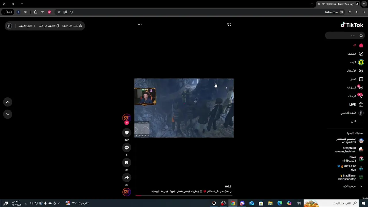368x207 pixels.
Task: Save the video with the bookmark icon
Action: pyautogui.click(x=126, y=162)
